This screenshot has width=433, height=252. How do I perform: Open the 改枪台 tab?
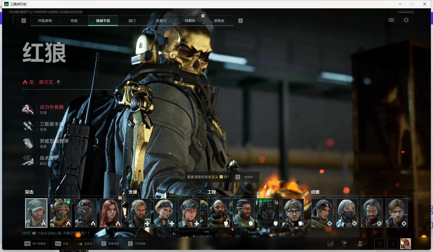pos(219,21)
